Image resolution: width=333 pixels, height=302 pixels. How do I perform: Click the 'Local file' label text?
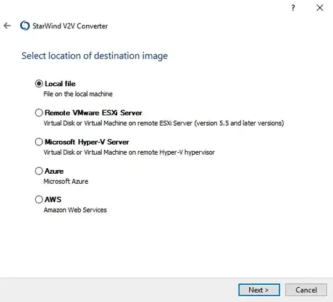60,84
